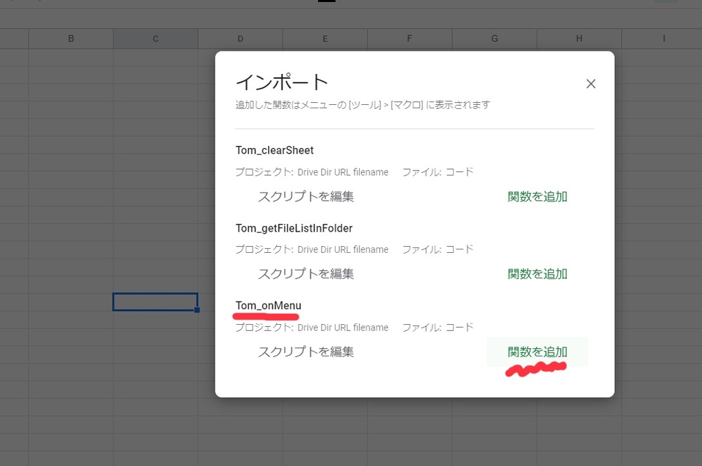Click project info under Tom_clearSheet
Viewport: 702px width, 466px height.
point(312,172)
